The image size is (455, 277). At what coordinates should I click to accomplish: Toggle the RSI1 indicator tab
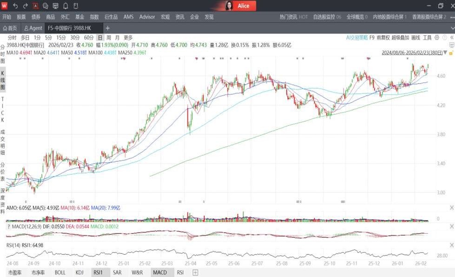point(98,273)
